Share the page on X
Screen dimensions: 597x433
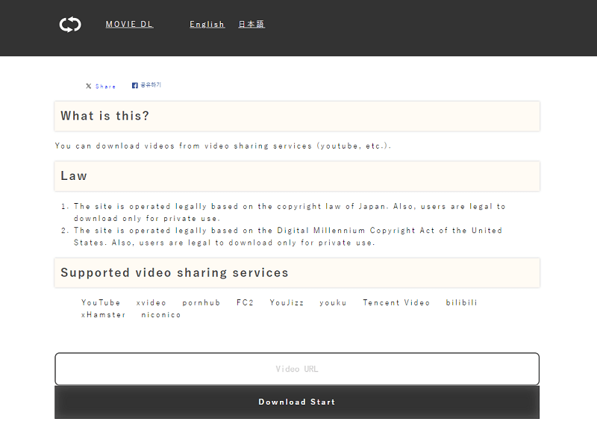pyautogui.click(x=101, y=87)
